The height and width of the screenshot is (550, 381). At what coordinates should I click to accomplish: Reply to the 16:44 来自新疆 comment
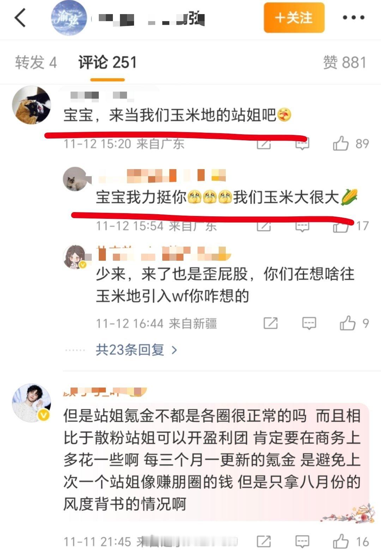(x=309, y=323)
